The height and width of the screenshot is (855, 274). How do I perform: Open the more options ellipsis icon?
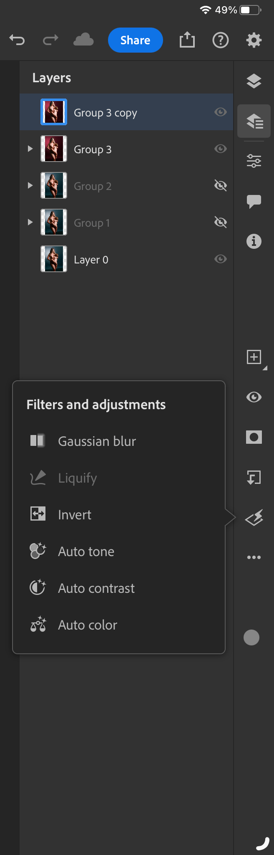[x=254, y=557]
